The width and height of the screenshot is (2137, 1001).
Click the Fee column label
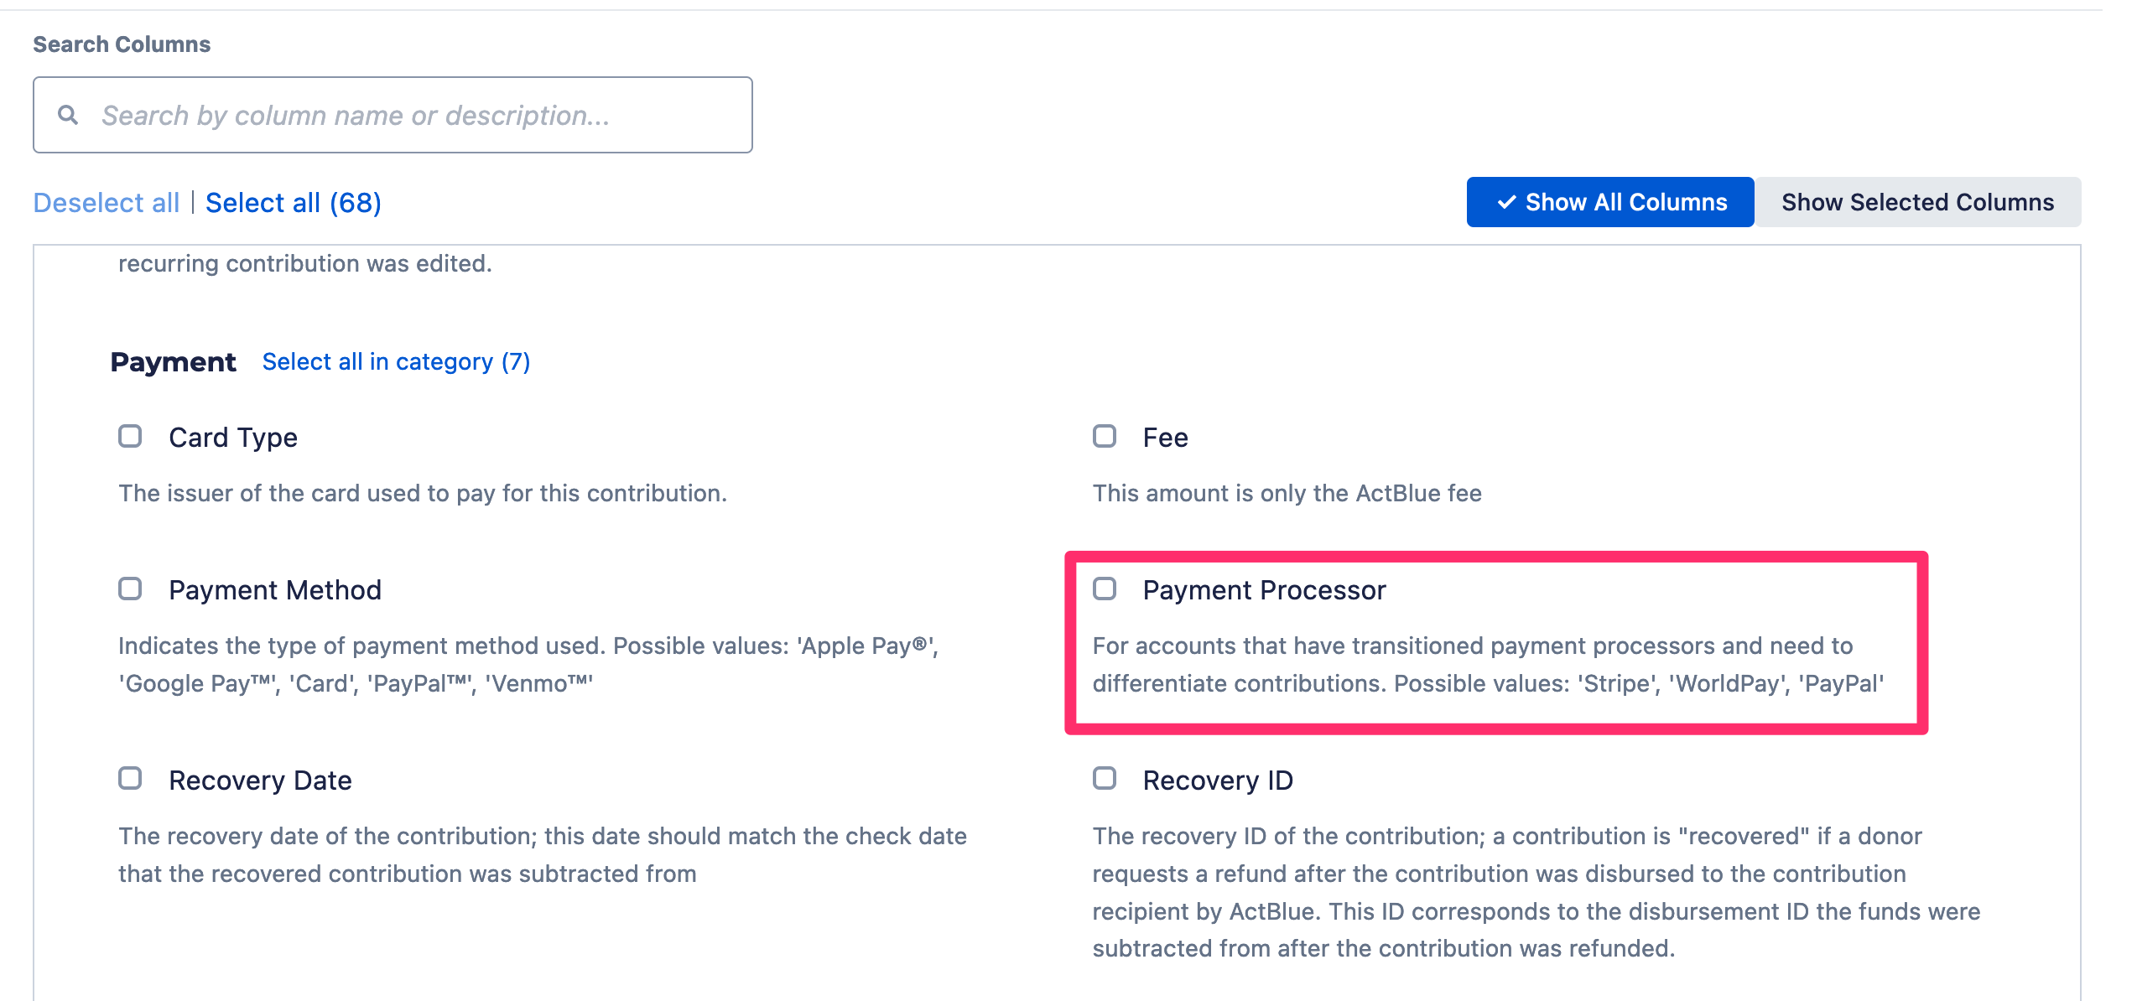(x=1165, y=438)
